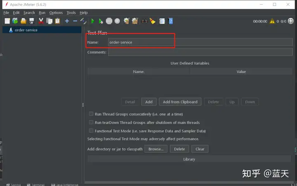This screenshot has width=297, height=186.
Task: Click the yellow warning triangle log indicator
Action: point(272,21)
